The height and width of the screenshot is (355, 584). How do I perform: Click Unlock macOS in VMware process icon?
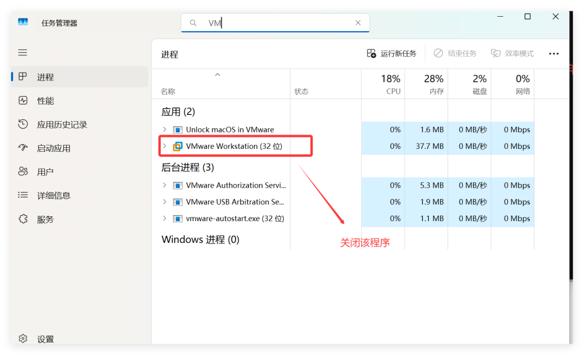click(178, 129)
